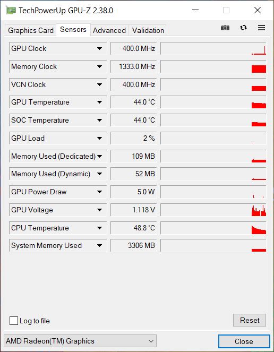Open the GPU Power Draw dropdown
The height and width of the screenshot is (352, 274).
[99, 192]
